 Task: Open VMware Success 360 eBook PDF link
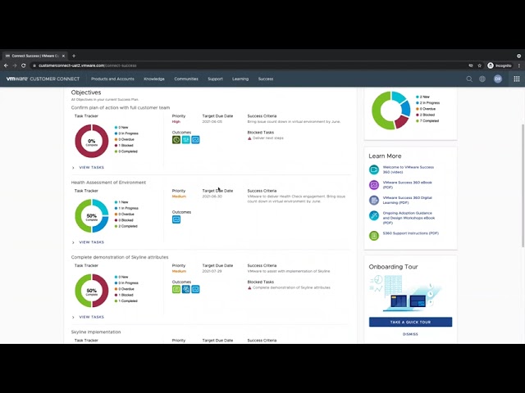coord(407,185)
